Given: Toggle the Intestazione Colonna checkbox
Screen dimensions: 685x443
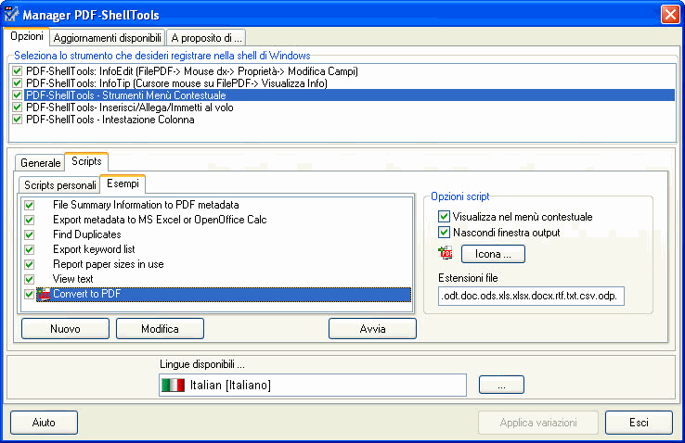Looking at the screenshot, I should 17,120.
